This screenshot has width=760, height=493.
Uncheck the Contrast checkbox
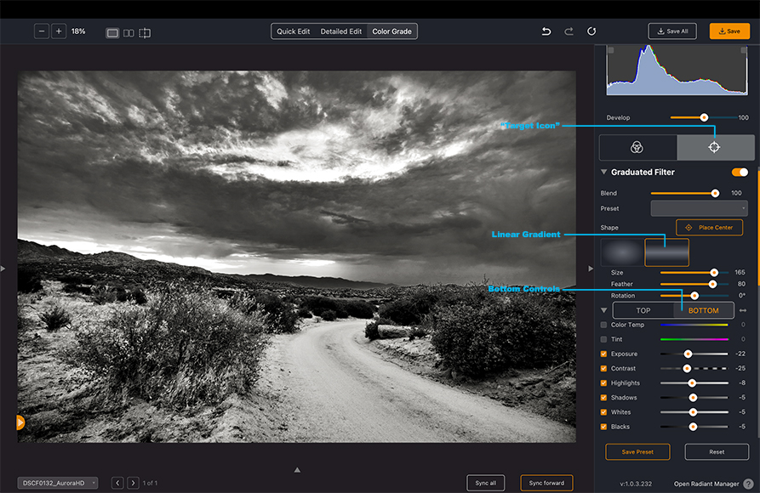click(603, 369)
